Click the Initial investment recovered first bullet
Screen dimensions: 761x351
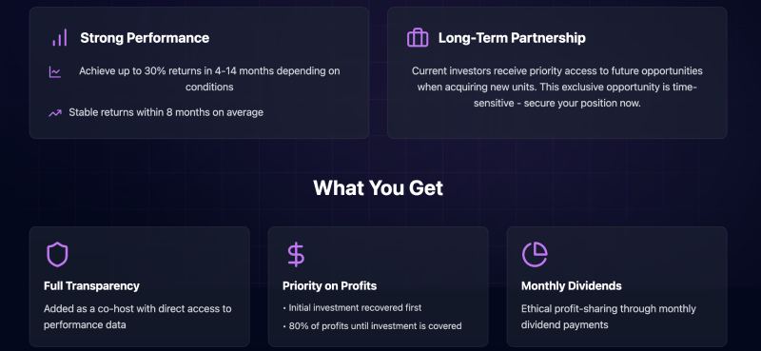tap(352, 308)
